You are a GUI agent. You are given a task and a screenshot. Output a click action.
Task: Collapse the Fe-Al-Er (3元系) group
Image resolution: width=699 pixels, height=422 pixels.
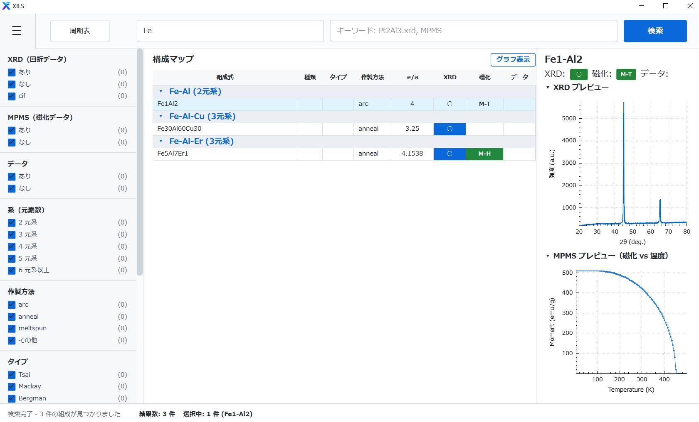(161, 141)
